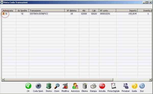The image size is (153, 94).
Task: Click the horizontal scrollbar right arrow
Action: 150,80
